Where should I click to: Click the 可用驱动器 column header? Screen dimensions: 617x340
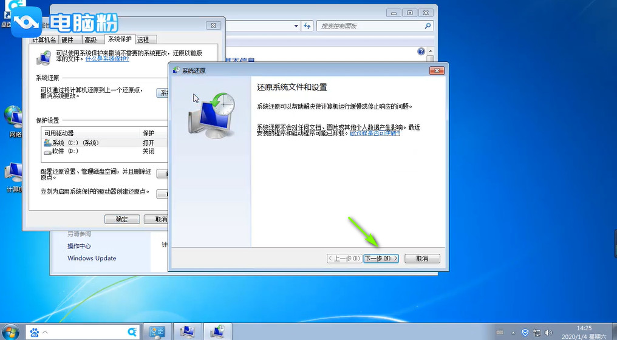pos(90,133)
